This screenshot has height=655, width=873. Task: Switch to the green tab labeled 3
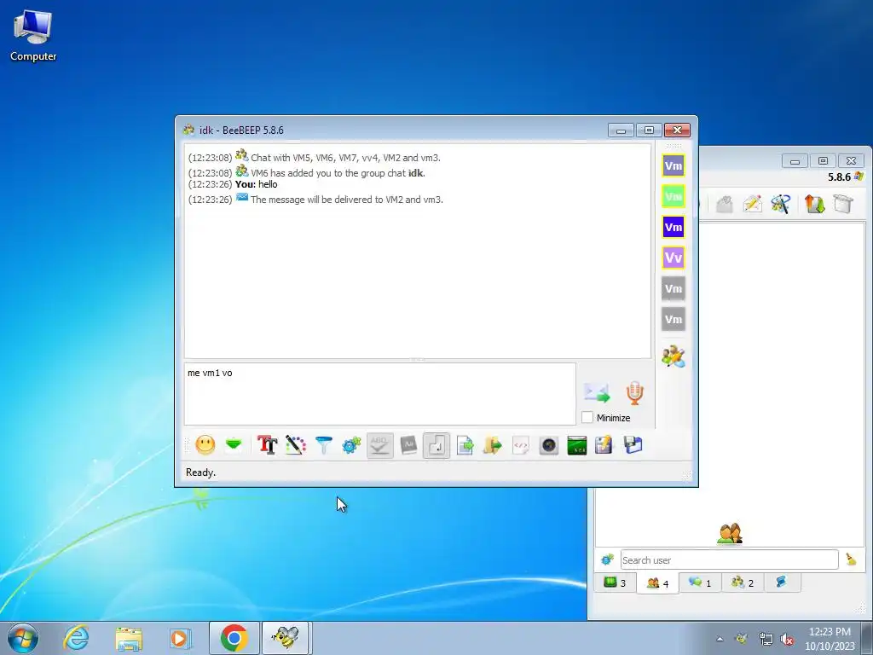point(616,583)
